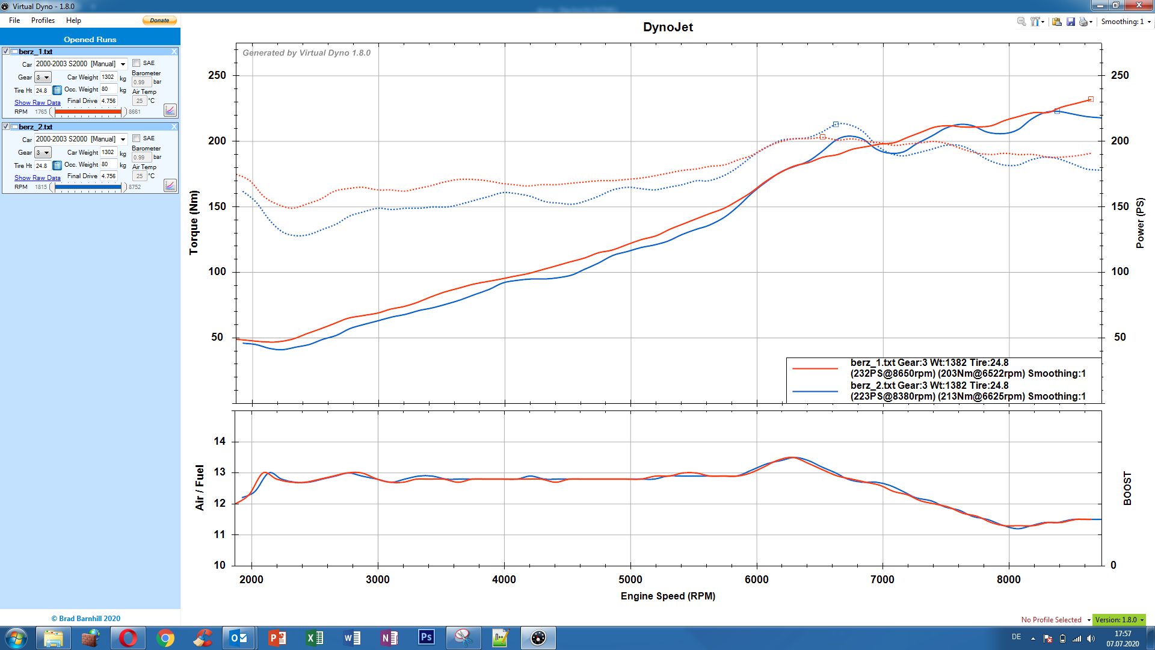Image resolution: width=1155 pixels, height=650 pixels.
Task: Click the copy graph to clipboard icon
Action: click(x=1057, y=22)
